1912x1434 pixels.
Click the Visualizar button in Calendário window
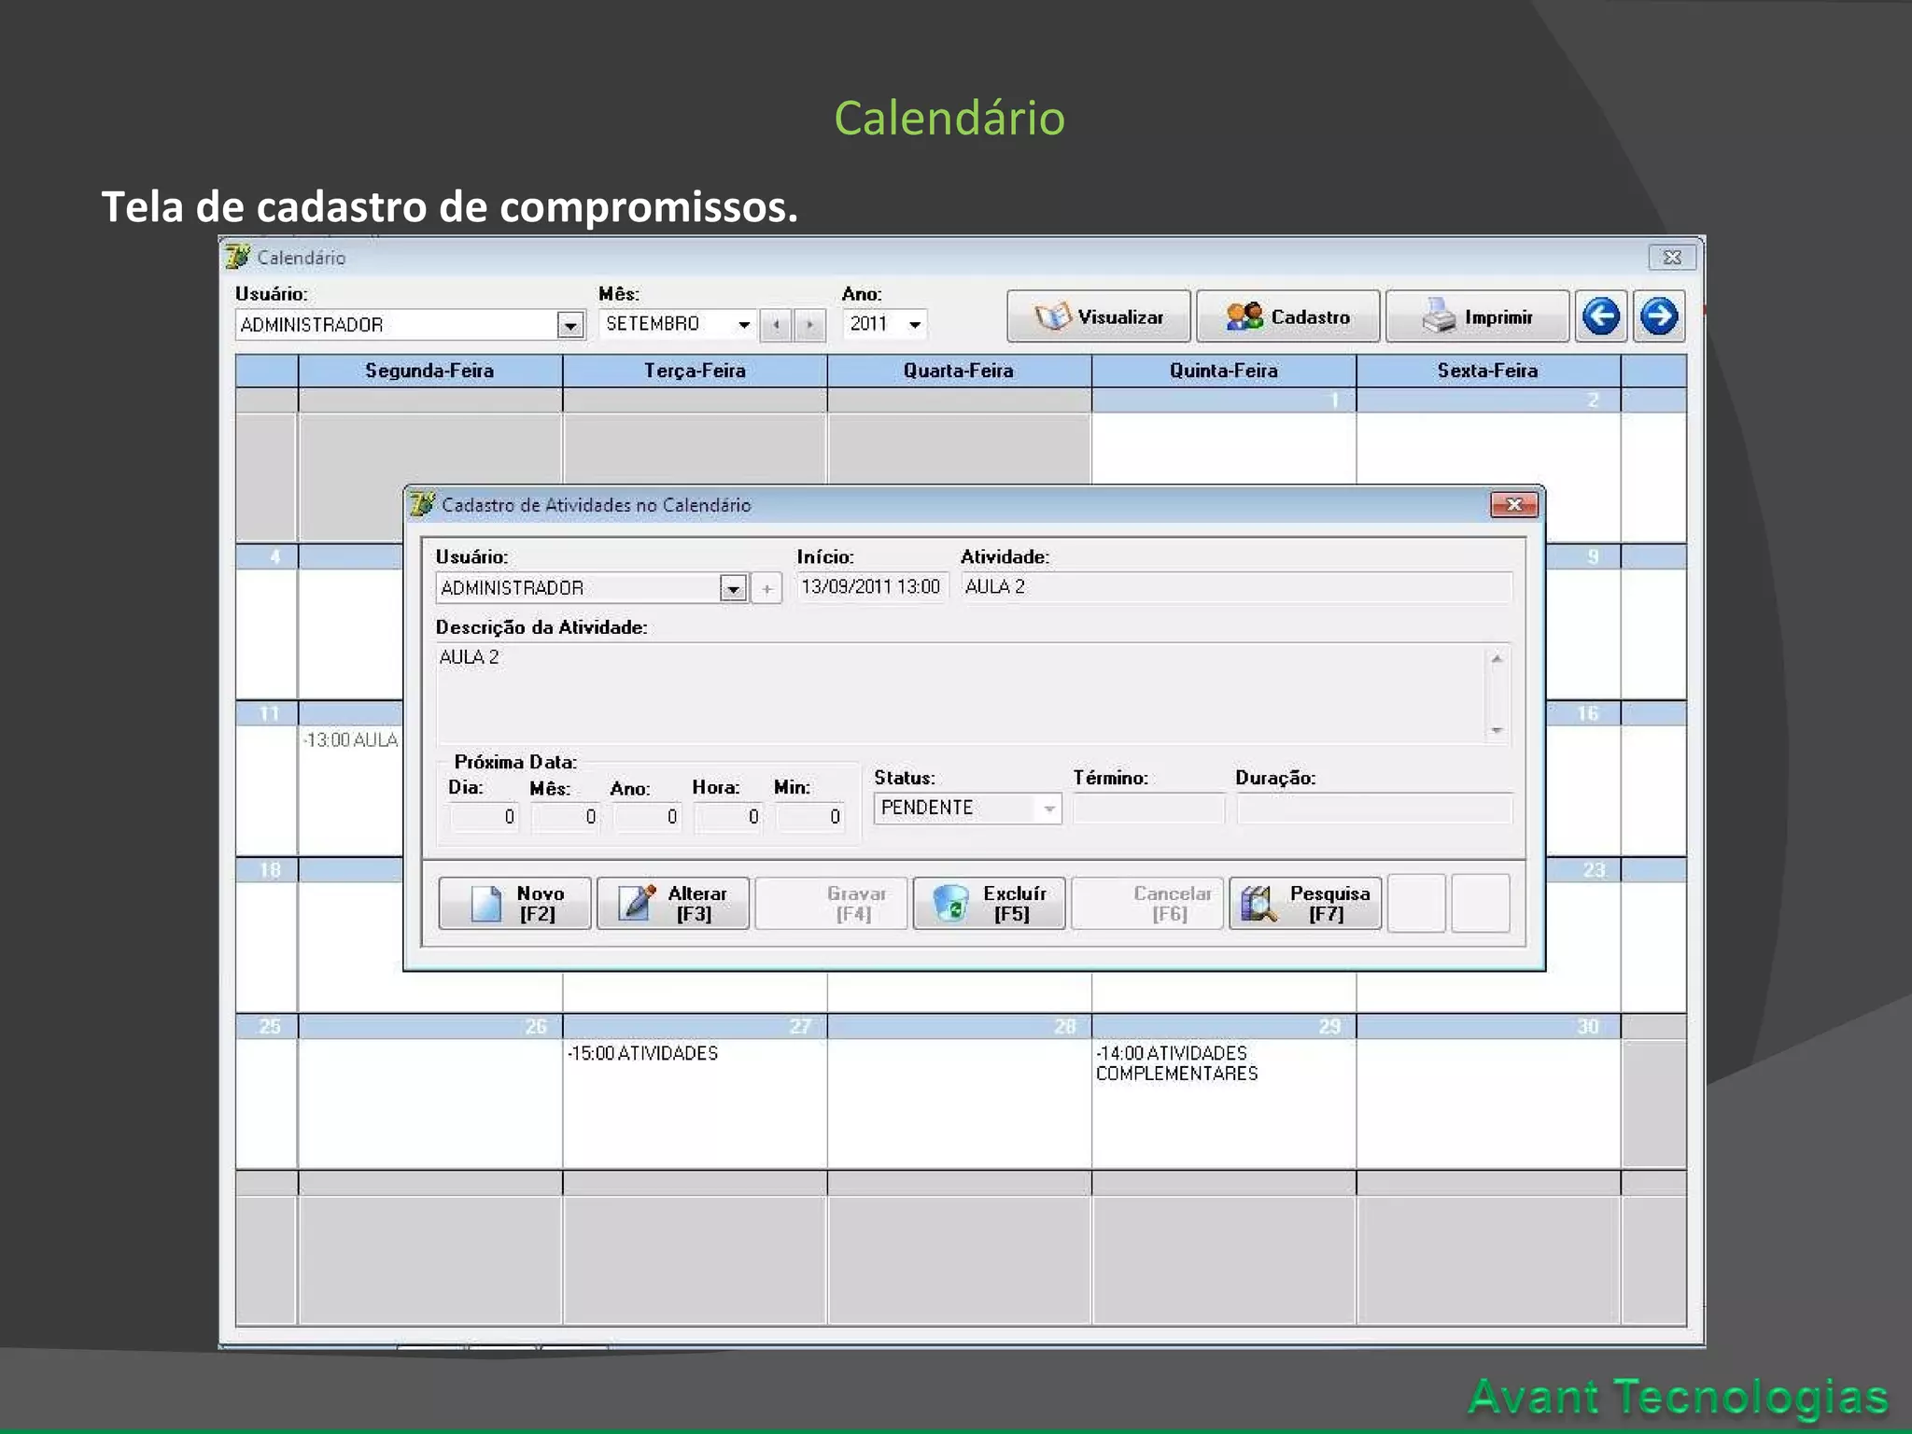tap(1098, 316)
